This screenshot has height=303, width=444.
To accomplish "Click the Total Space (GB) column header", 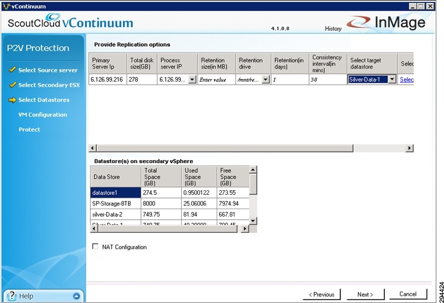I will pyautogui.click(x=161, y=177).
